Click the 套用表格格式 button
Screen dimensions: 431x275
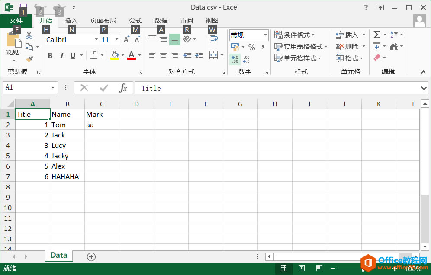301,47
